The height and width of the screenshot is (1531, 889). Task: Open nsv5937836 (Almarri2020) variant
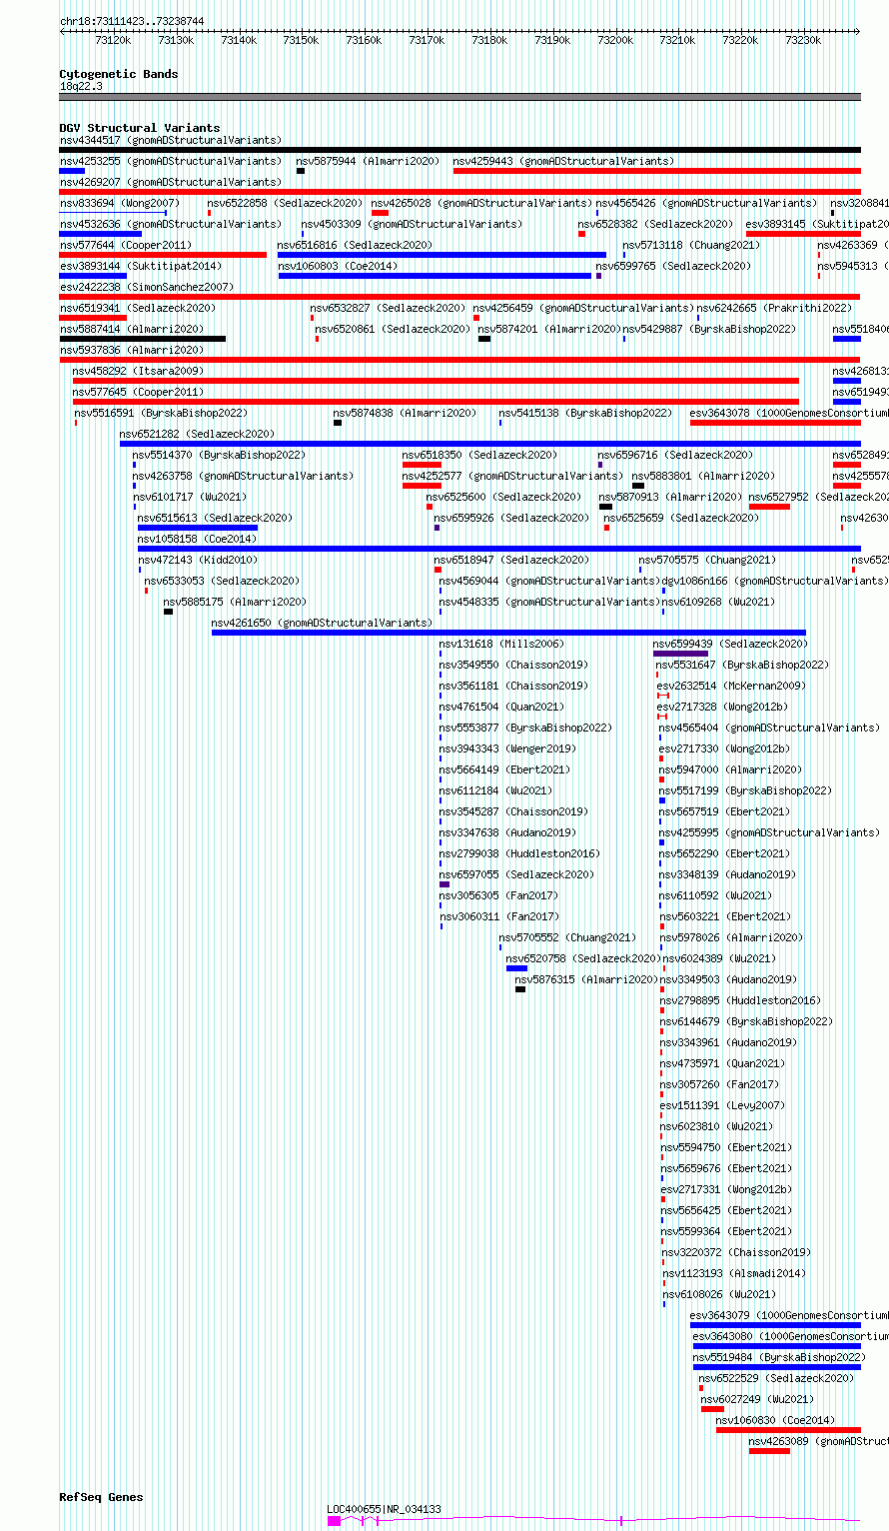(x=132, y=350)
